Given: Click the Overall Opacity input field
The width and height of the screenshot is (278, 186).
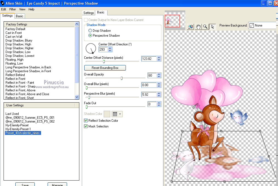Looking at the screenshot, I should (x=152, y=75).
